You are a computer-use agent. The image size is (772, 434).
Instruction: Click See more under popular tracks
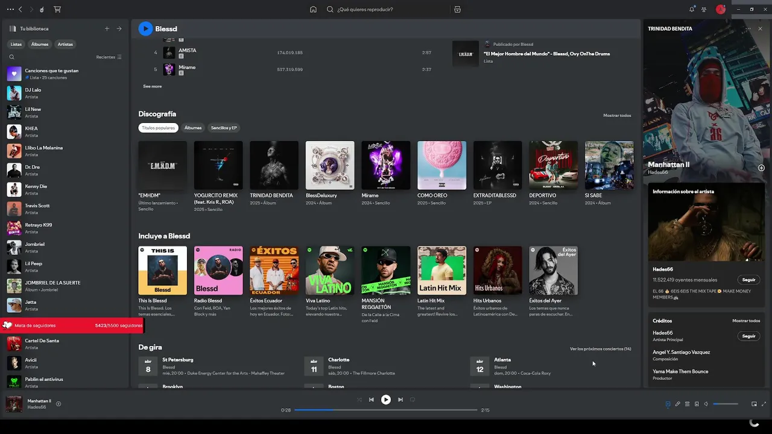point(152,86)
